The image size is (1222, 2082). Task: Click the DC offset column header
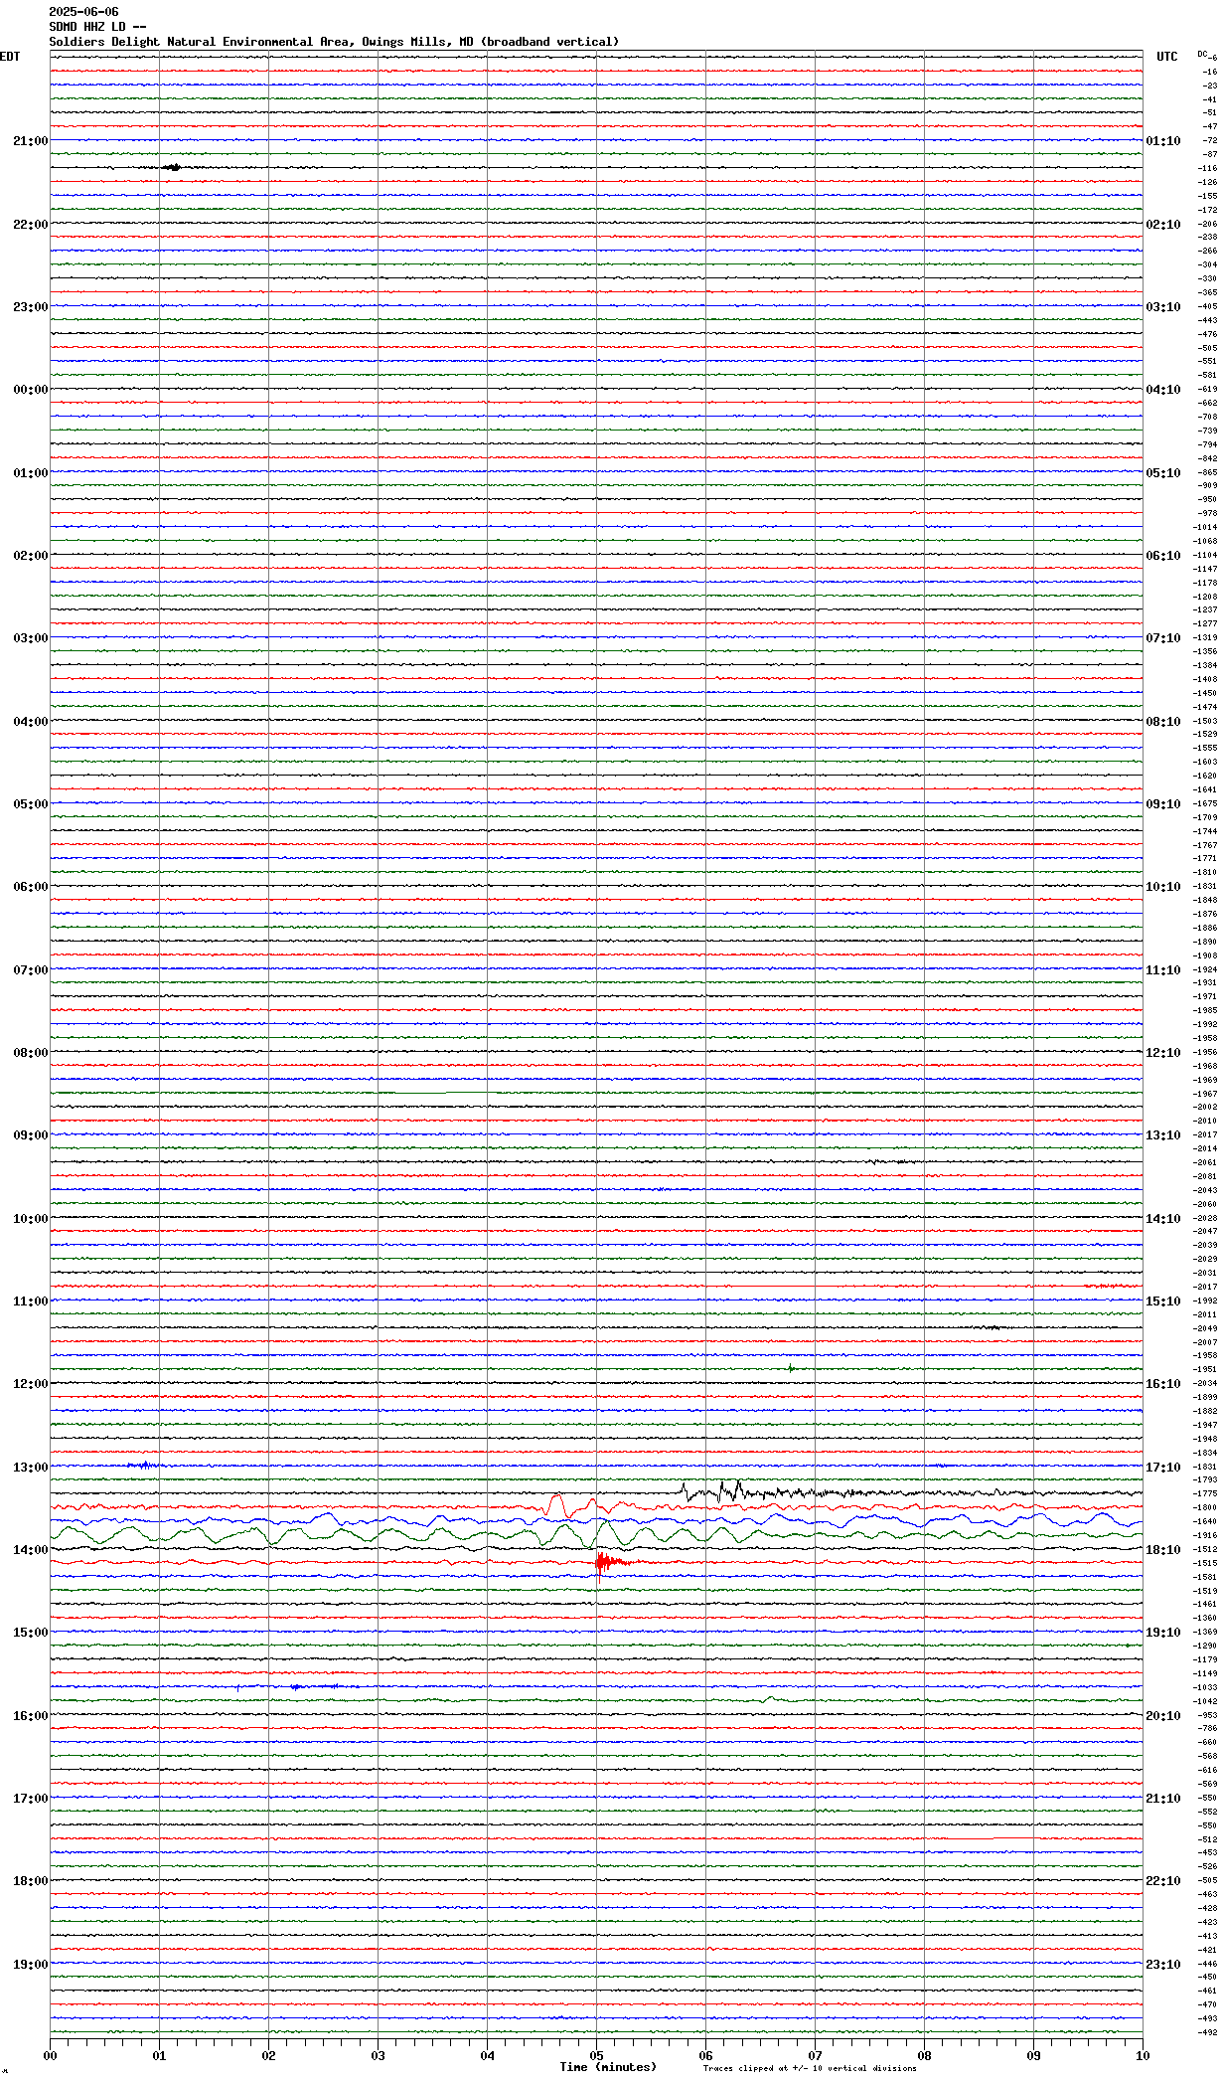[x=1202, y=54]
